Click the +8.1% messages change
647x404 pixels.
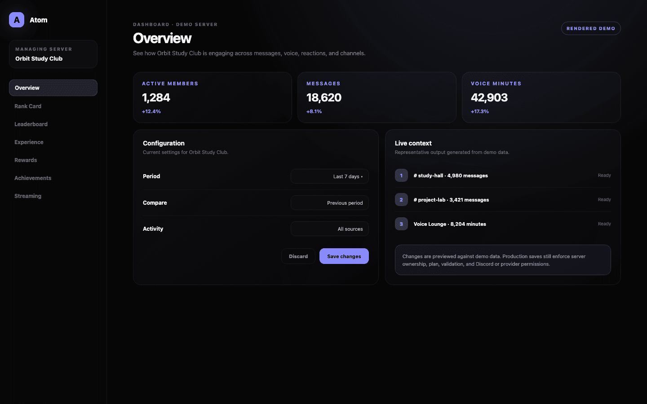314,111
